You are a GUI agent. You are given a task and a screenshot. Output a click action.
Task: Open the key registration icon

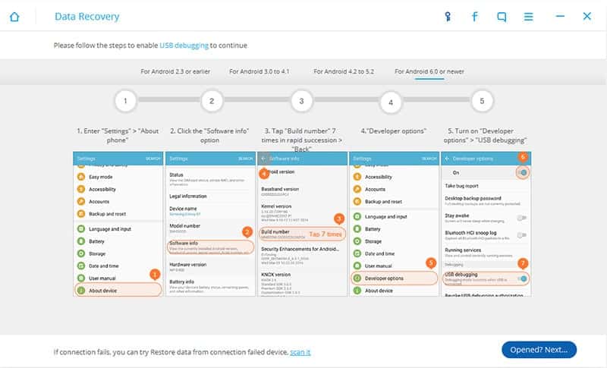click(448, 17)
